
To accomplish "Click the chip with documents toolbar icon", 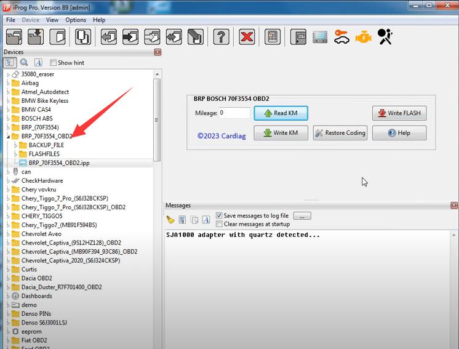I will click(83, 37).
